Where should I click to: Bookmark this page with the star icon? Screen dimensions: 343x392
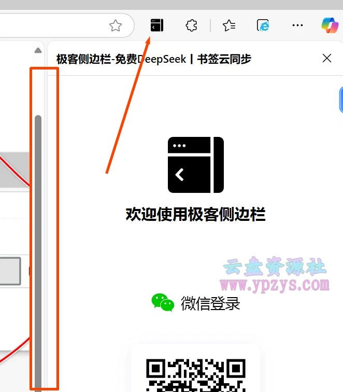116,25
